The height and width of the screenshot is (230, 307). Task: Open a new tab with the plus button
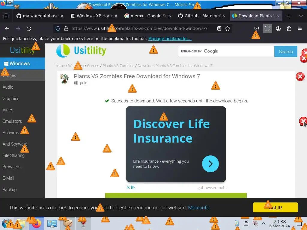pyautogui.click(x=289, y=16)
